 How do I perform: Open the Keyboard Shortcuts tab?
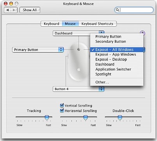(97, 24)
